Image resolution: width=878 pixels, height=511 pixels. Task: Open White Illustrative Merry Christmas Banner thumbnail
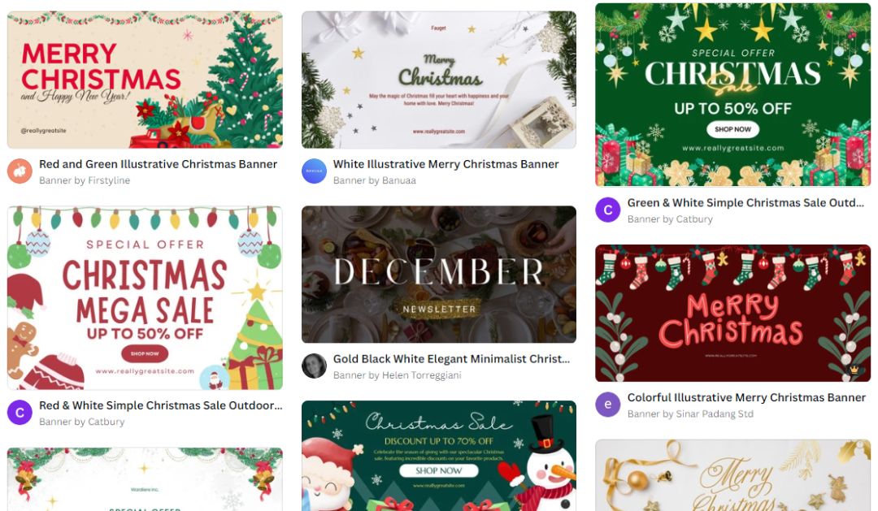(439, 80)
